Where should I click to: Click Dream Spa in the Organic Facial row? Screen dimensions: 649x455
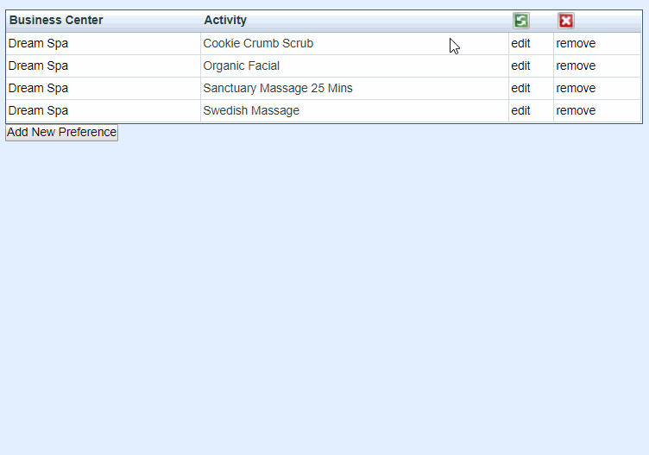click(38, 65)
